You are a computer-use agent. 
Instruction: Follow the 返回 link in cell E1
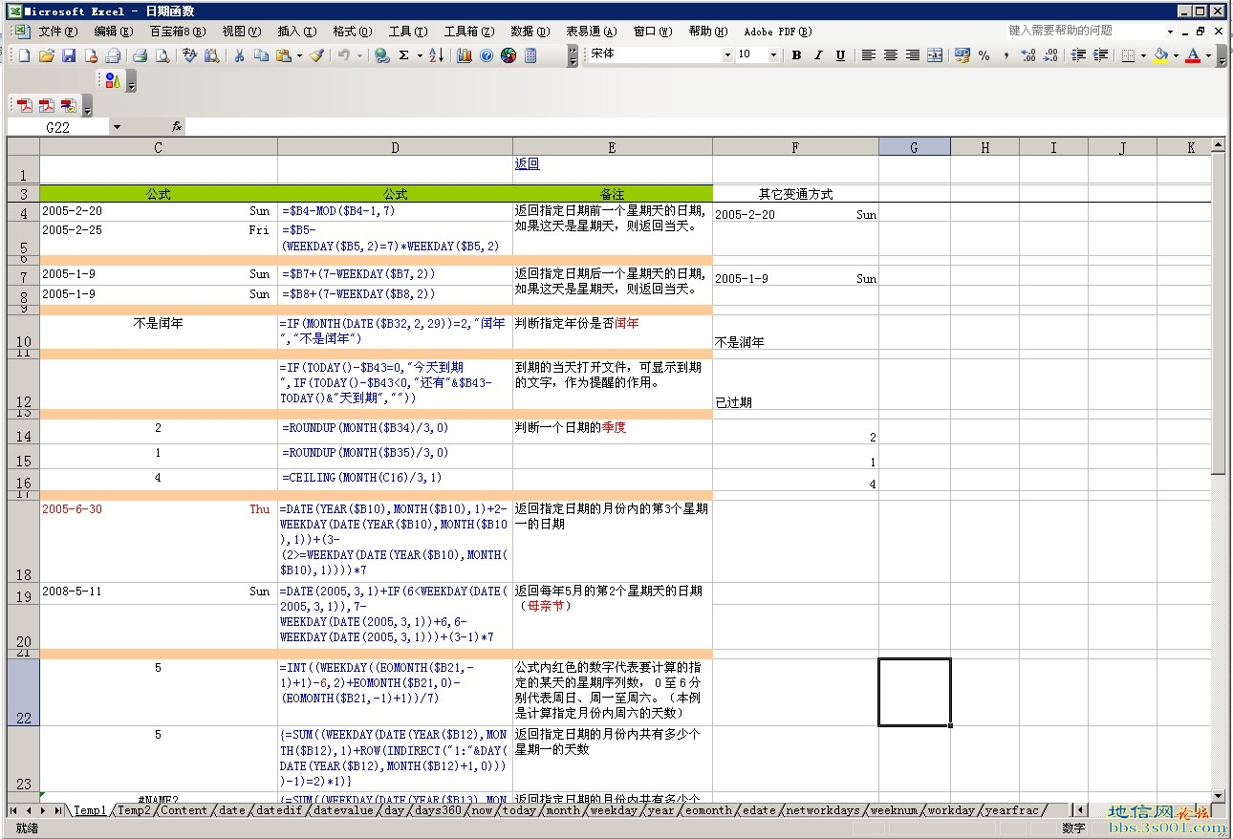[528, 163]
